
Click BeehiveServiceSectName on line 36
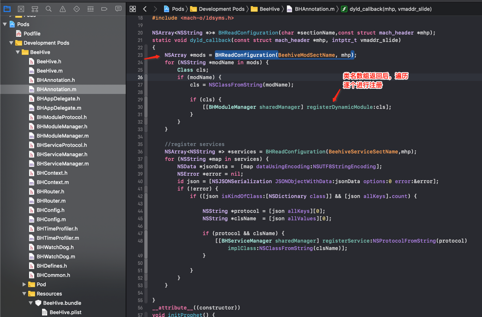click(363, 152)
